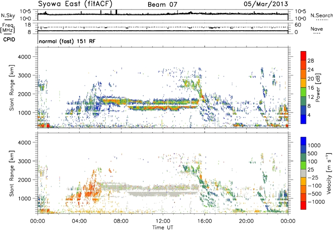Select the "N.Sky" legend label
This screenshot has height=230, width=333.
tap(8, 15)
